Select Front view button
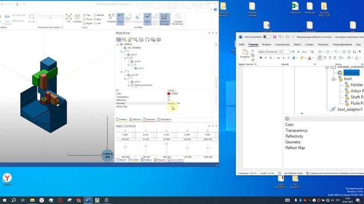Viewport: 364px width, 204px height. coord(87,19)
